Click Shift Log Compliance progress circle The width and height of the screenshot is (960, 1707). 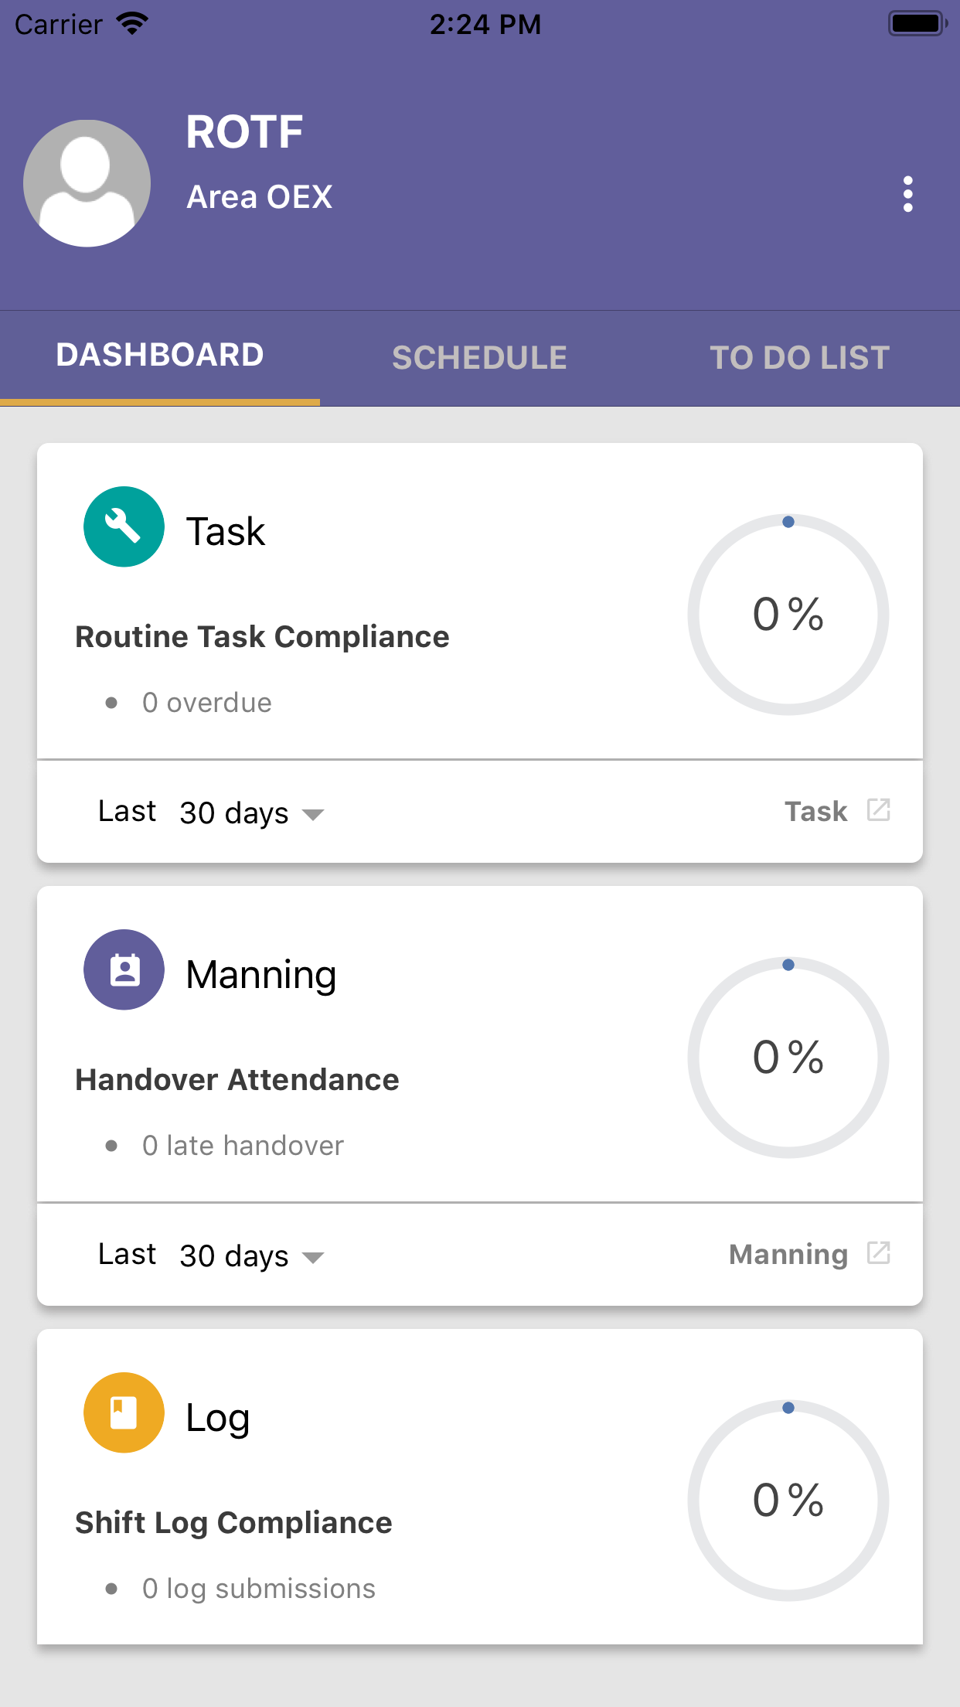[788, 1501]
